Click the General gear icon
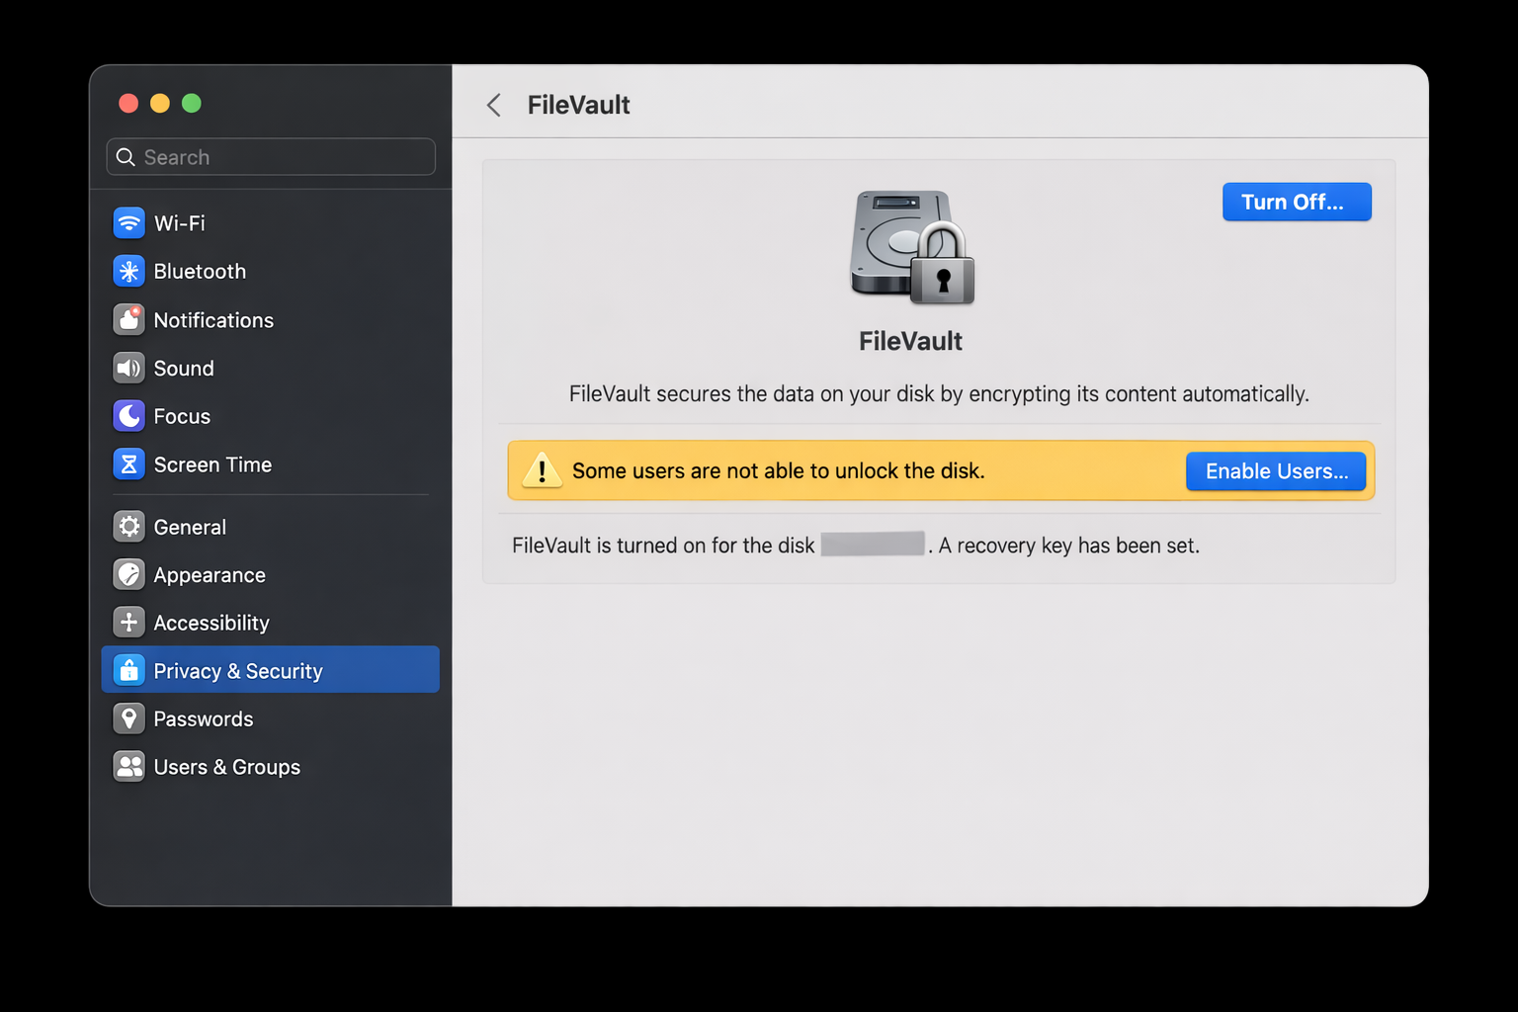The height and width of the screenshot is (1012, 1518). click(128, 527)
